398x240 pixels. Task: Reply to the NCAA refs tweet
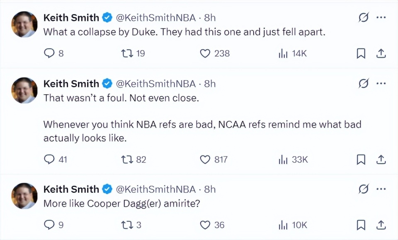pos(49,159)
